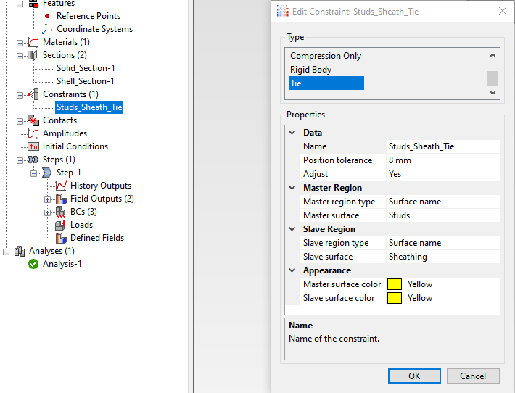Click OK to confirm constraint
This screenshot has height=393, width=515.
(x=414, y=376)
